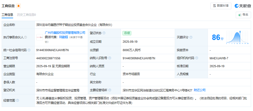The height and width of the screenshot is (111, 253).
Task: Export data with the 导出 button
Action: click(243, 15)
